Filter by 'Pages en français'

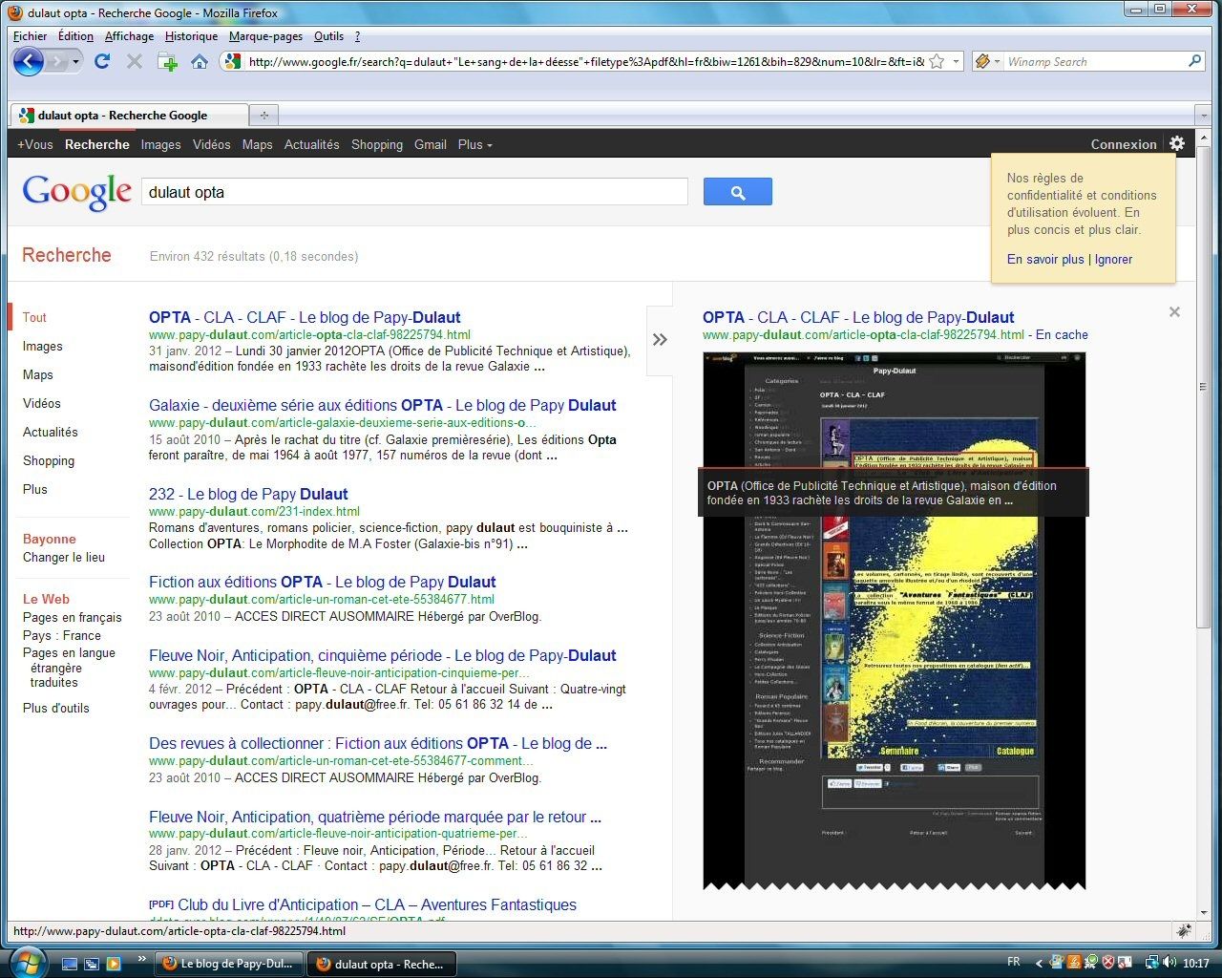(x=73, y=617)
